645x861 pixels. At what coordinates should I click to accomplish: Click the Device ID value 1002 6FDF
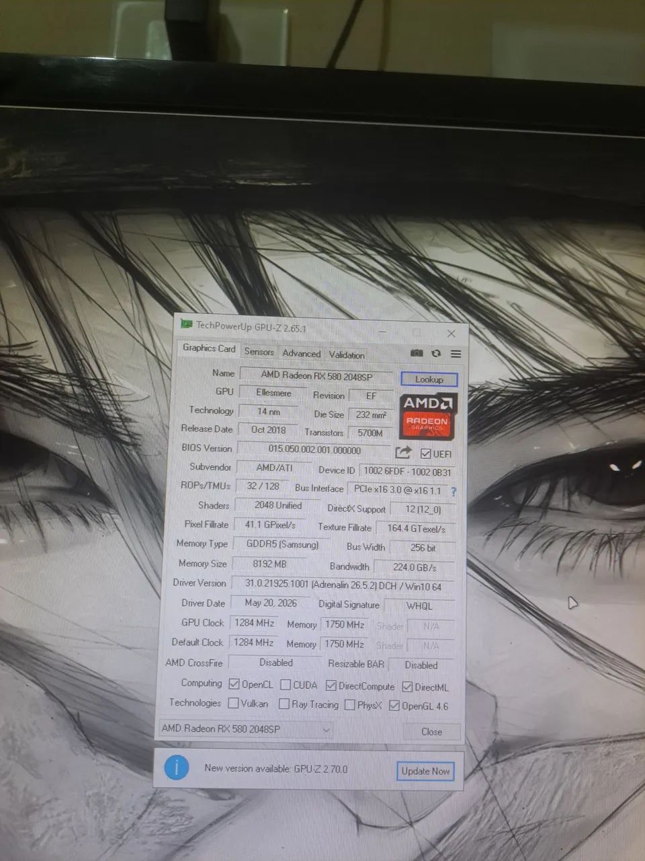click(407, 472)
